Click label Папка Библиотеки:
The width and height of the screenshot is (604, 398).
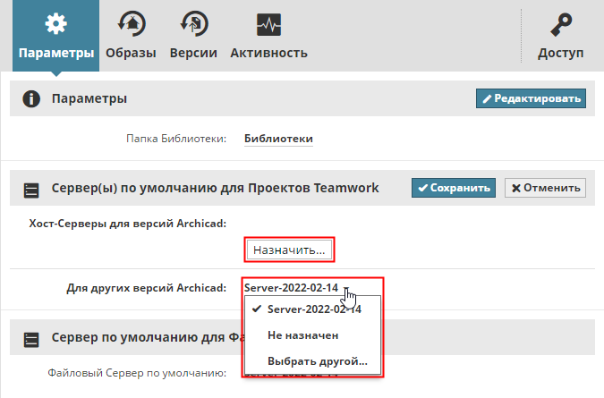(x=176, y=139)
